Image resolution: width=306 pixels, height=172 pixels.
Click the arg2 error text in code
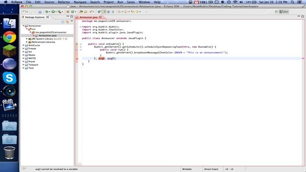(x=101, y=58)
